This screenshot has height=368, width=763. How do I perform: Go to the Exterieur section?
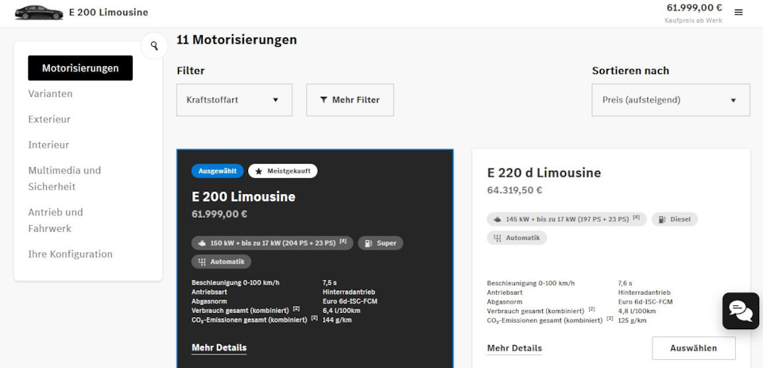pos(49,119)
